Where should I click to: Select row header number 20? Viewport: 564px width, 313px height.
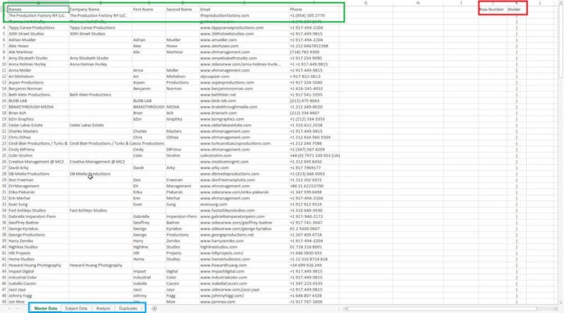click(4, 125)
